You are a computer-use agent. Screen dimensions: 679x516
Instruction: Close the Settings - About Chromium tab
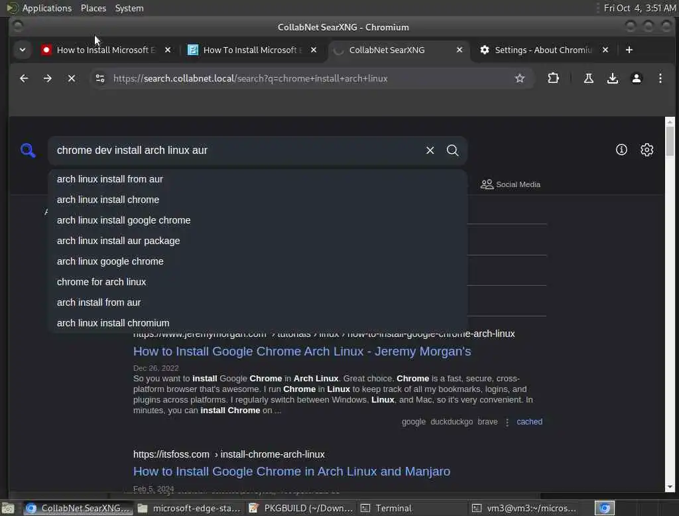coord(605,50)
